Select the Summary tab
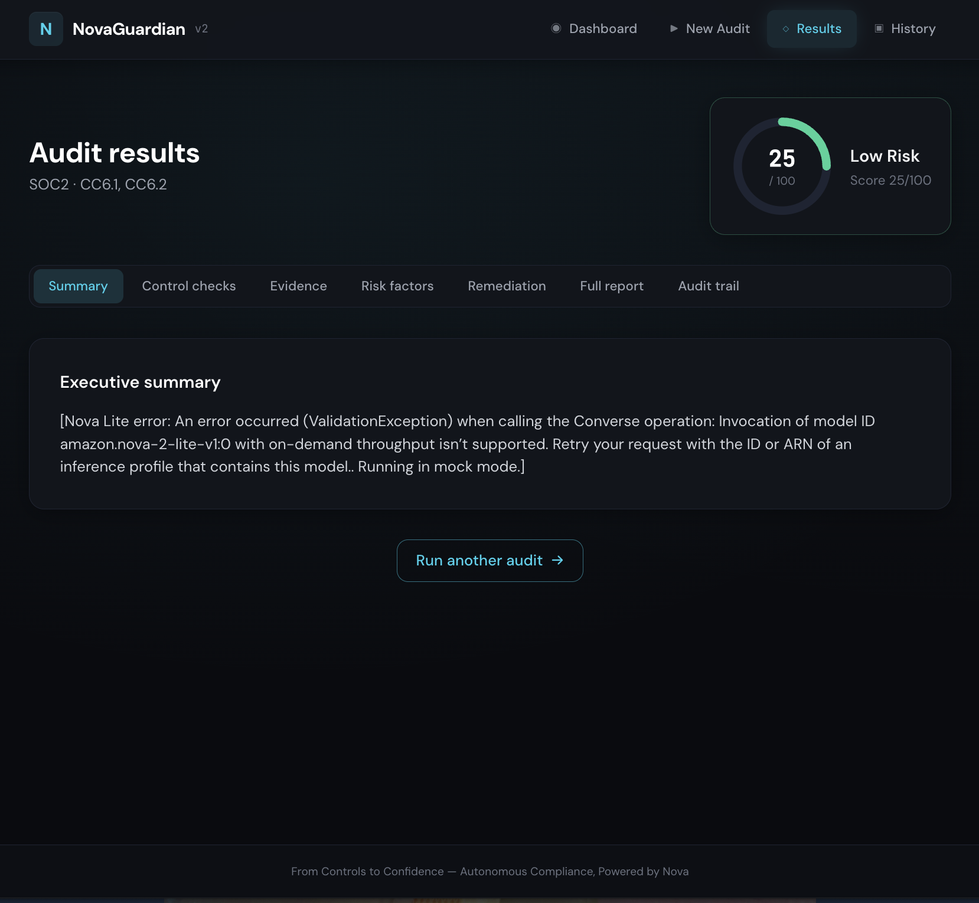 [x=79, y=286]
